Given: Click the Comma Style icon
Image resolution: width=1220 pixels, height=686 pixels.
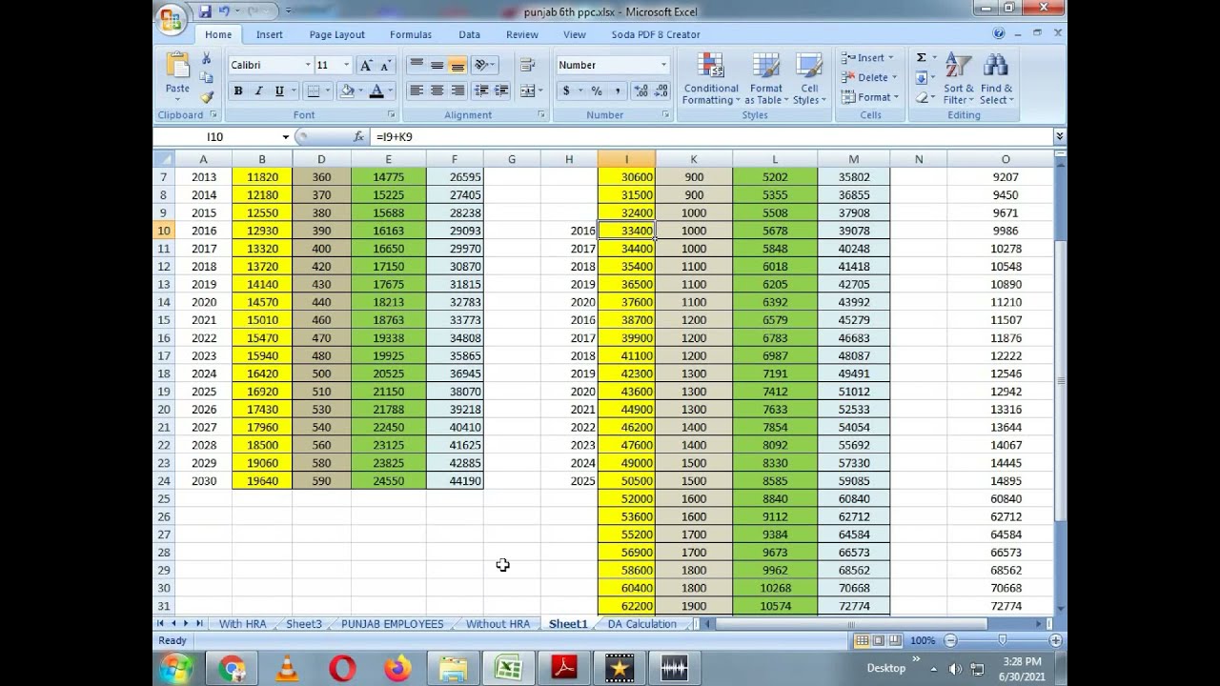Looking at the screenshot, I should click(617, 91).
